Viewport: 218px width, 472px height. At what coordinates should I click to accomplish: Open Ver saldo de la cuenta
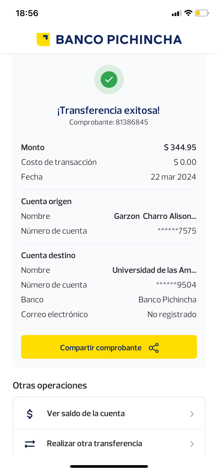[x=86, y=414]
